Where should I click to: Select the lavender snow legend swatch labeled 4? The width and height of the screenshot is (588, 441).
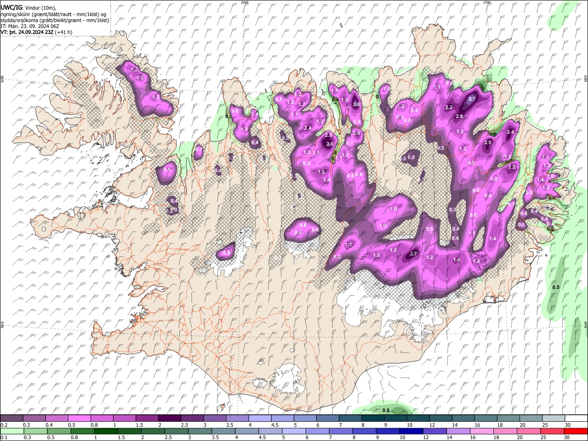(260, 418)
